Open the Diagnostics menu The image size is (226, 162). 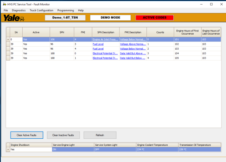point(19,11)
